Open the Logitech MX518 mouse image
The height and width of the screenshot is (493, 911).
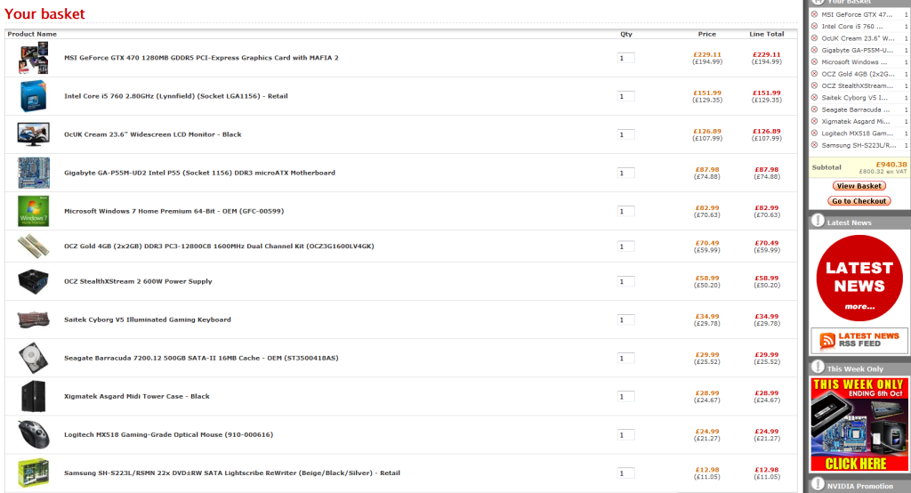tap(33, 435)
